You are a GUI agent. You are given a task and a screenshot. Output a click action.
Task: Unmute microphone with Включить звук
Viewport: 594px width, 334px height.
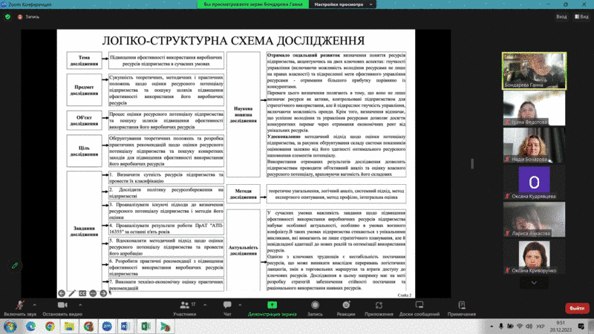(x=20, y=308)
